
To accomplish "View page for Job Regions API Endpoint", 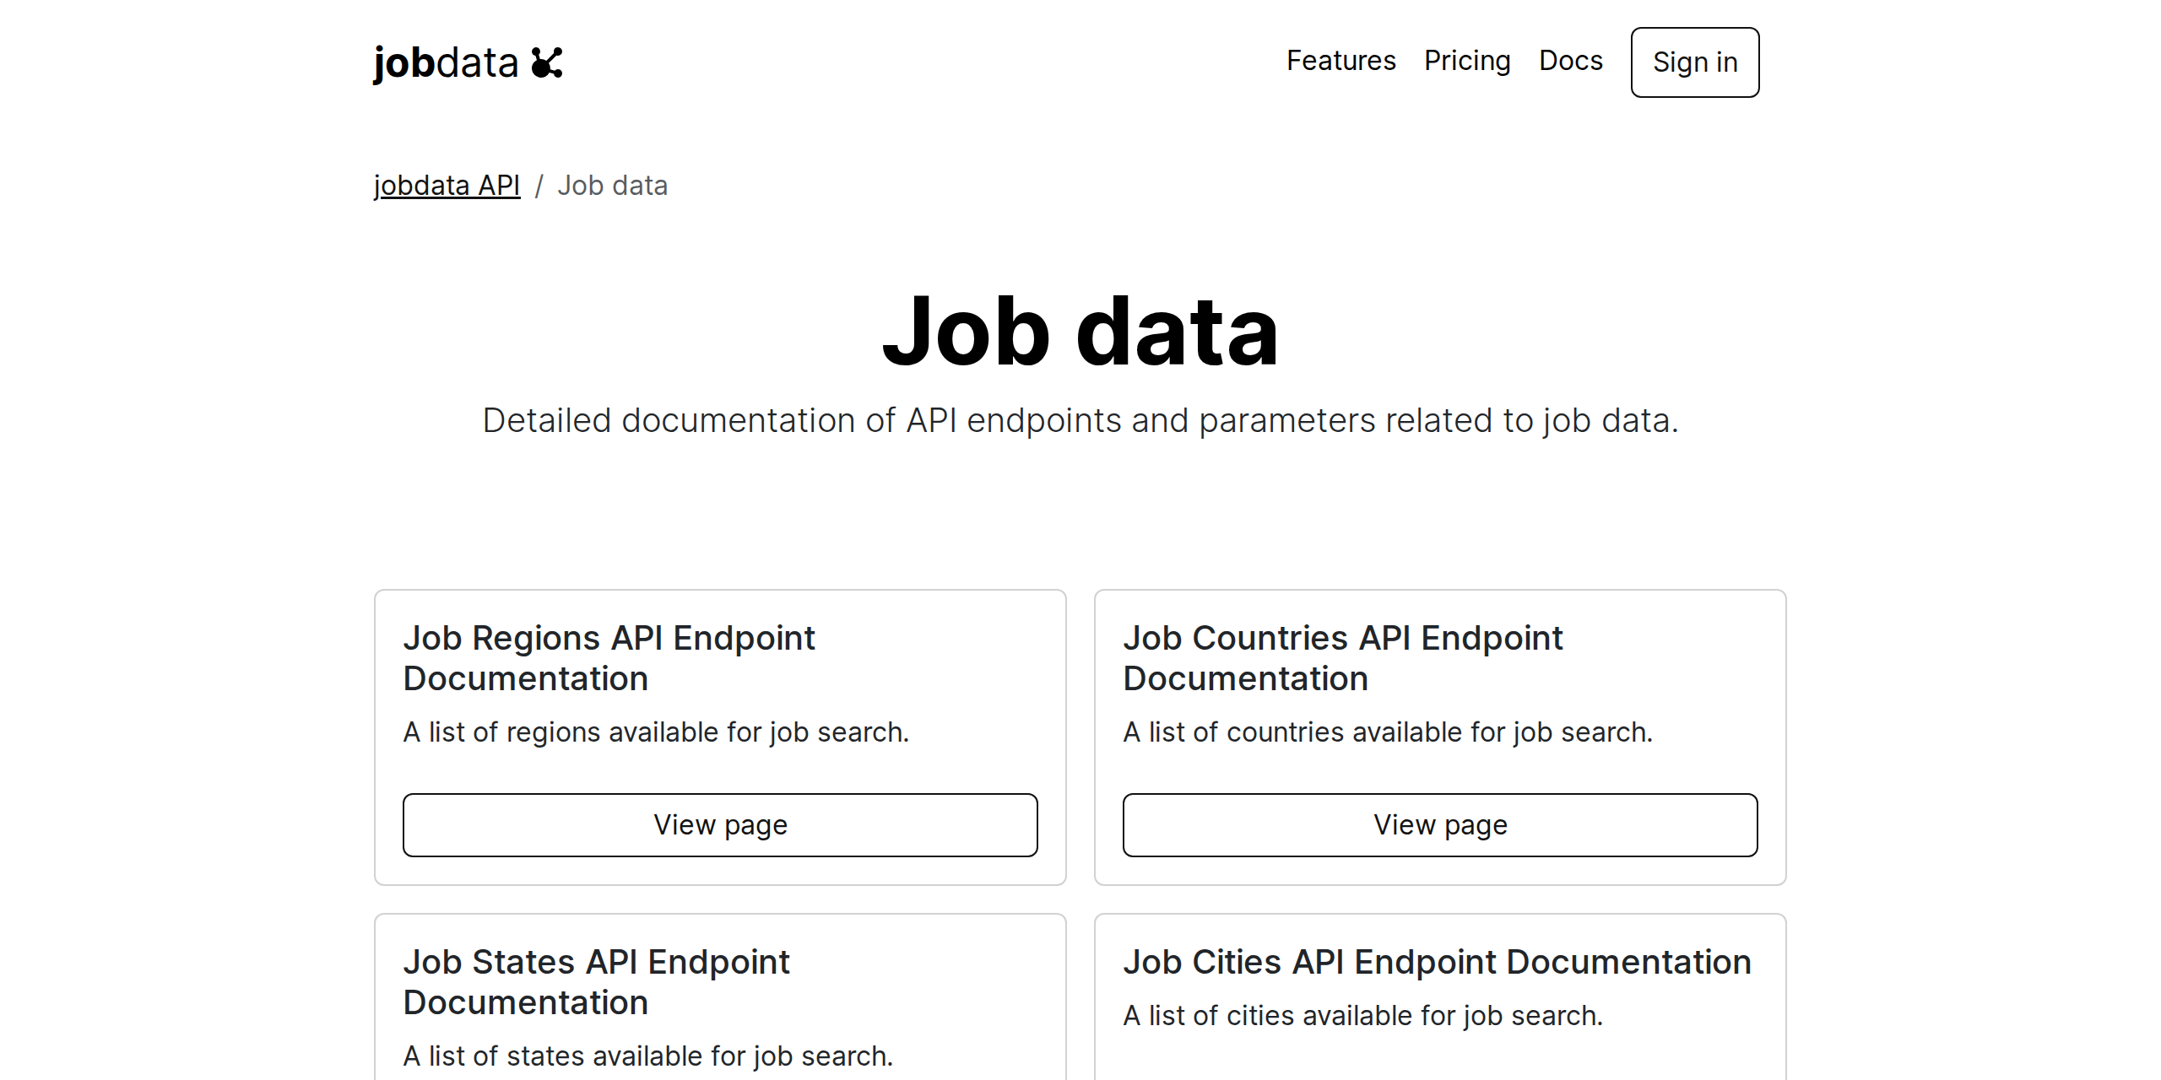I will [720, 824].
